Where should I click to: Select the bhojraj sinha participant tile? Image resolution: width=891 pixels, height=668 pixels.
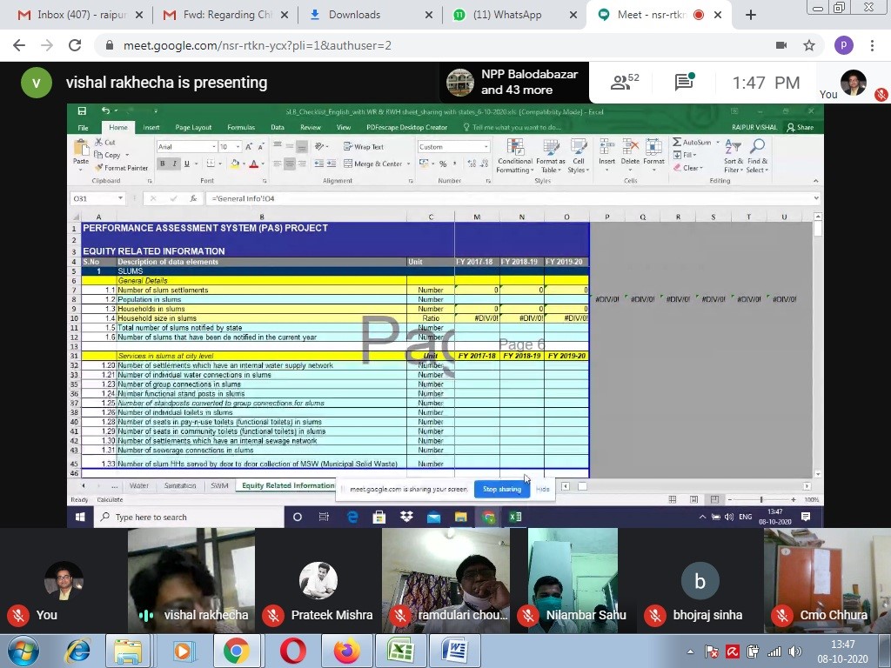[x=700, y=580]
